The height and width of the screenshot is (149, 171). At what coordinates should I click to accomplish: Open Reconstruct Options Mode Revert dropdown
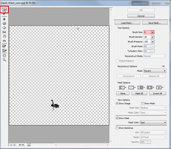click(155, 71)
